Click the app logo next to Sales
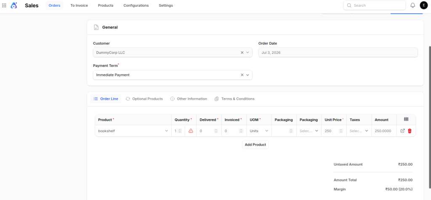Viewport: 431px width, 200px height. [x=14, y=5]
